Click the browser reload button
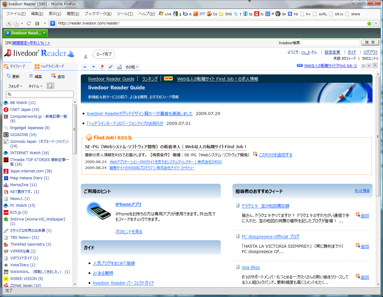This screenshot has height=297, width=383. [x=29, y=23]
